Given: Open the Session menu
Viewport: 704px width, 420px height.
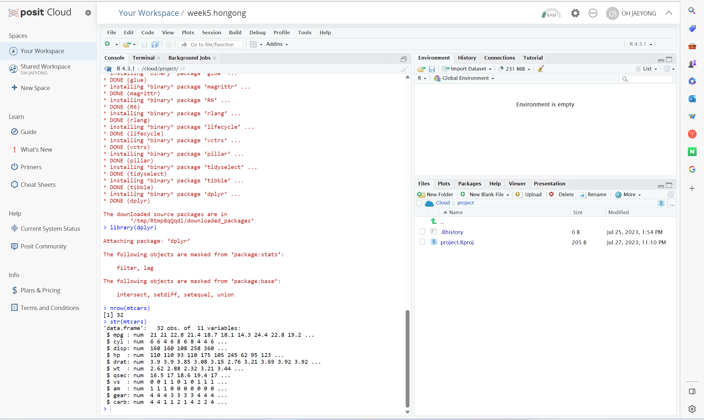Looking at the screenshot, I should pos(211,33).
